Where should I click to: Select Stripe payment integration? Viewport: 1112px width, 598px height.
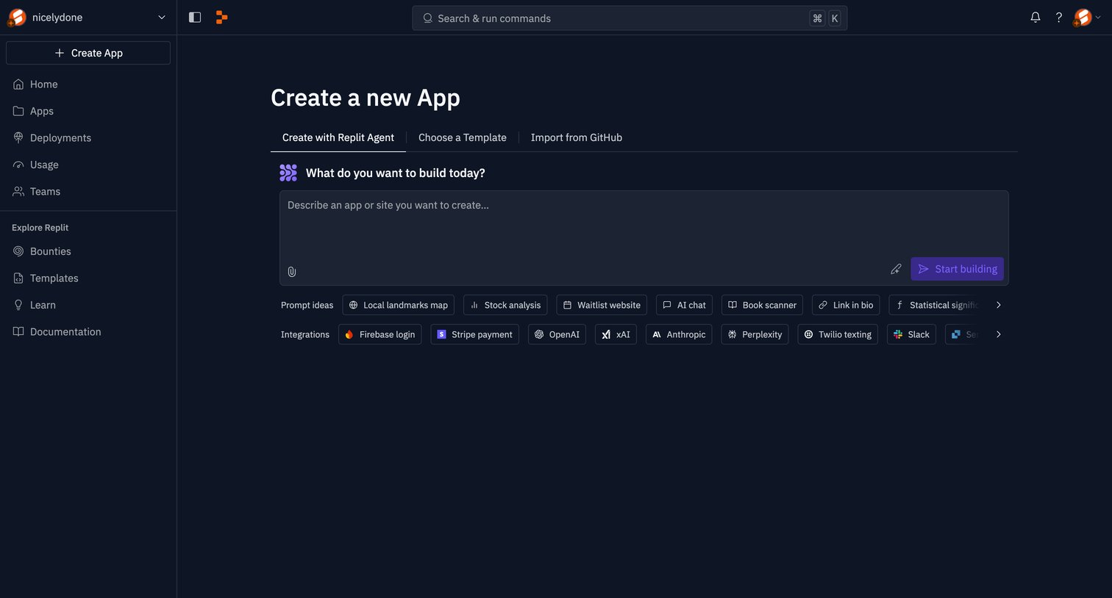point(475,334)
